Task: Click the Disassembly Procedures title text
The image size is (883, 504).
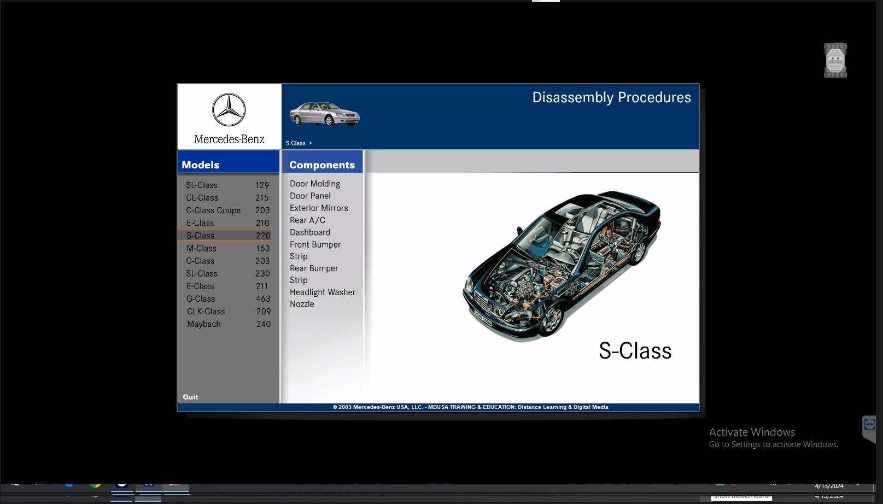Action: pyautogui.click(x=611, y=97)
